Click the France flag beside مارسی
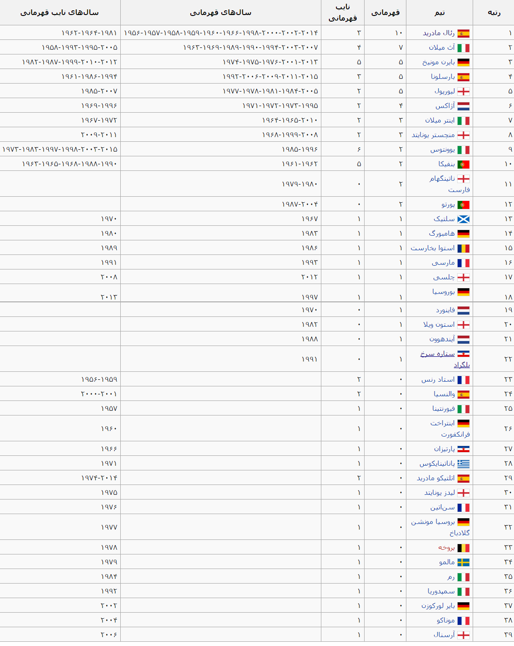This screenshot has width=514, height=646. pyautogui.click(x=463, y=263)
